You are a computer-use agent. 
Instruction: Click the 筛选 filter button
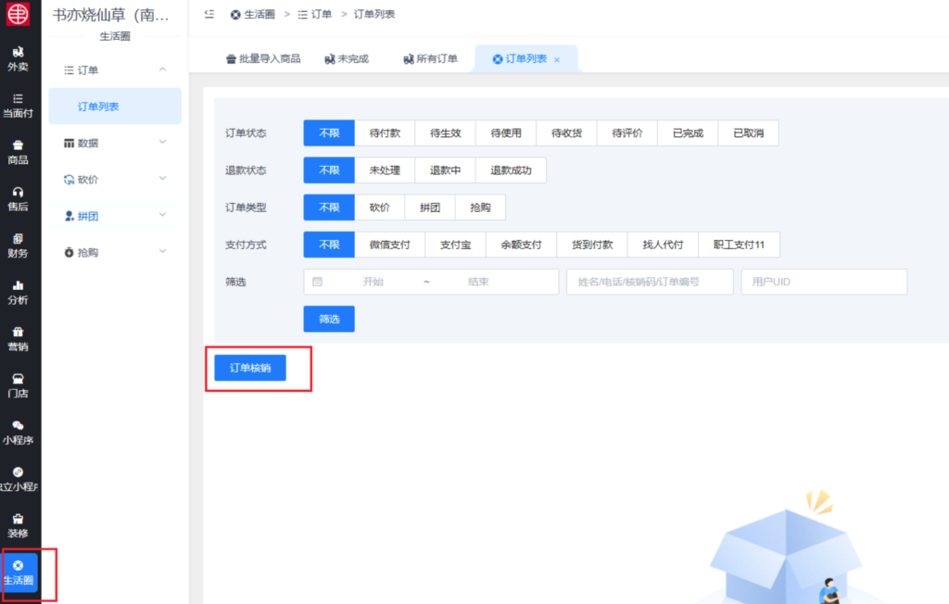pyautogui.click(x=328, y=318)
